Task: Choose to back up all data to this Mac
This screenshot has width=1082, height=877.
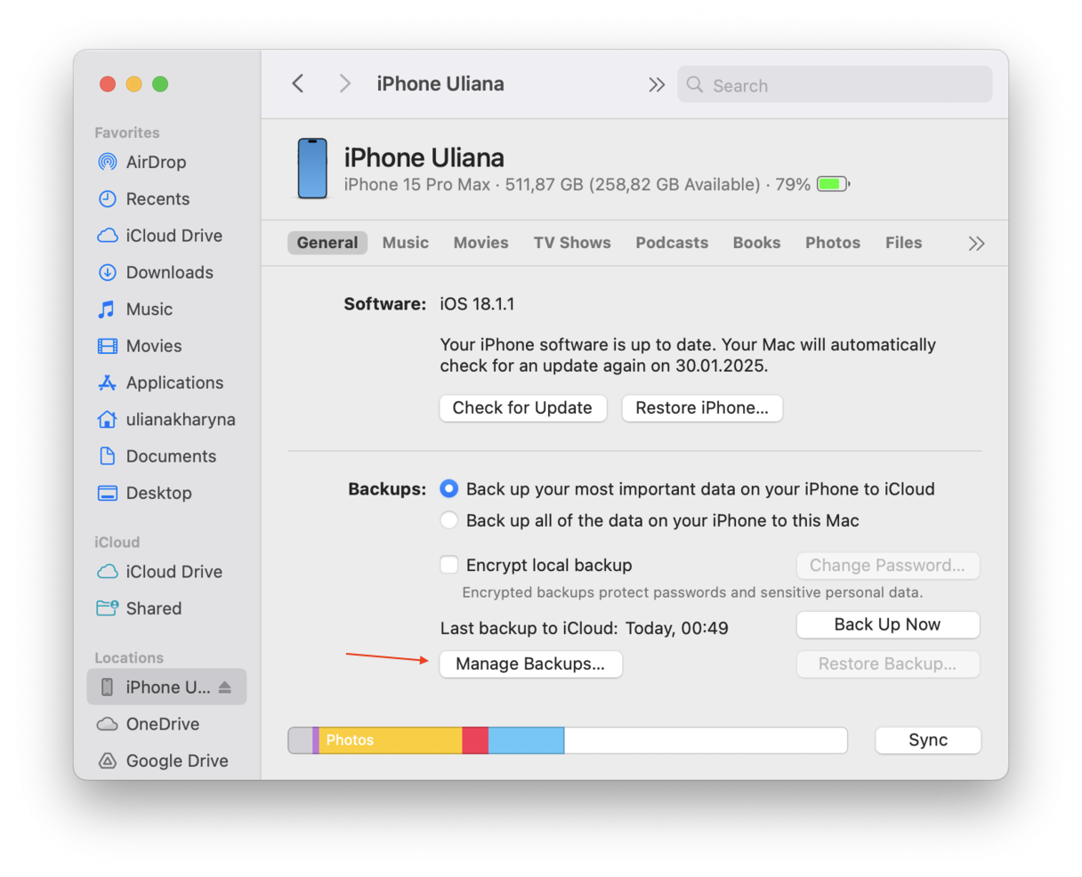Action: [449, 520]
